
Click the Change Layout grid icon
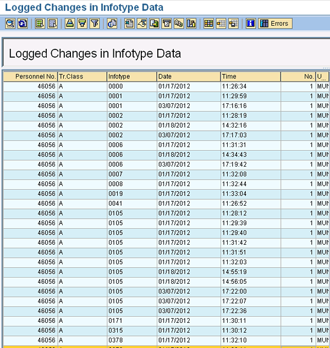(208, 24)
